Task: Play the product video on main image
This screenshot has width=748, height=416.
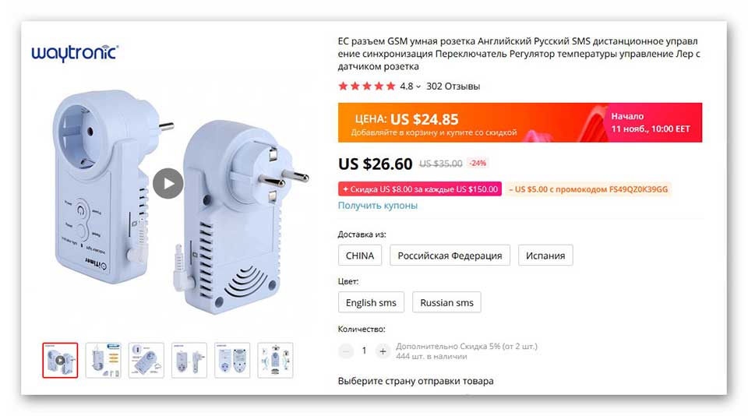Action: click(168, 183)
